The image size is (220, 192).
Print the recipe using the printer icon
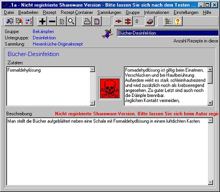pos(87,21)
